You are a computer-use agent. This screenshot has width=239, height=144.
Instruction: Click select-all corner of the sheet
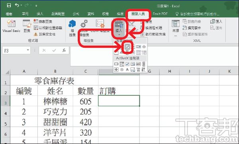pyautogui.click(x=7, y=72)
